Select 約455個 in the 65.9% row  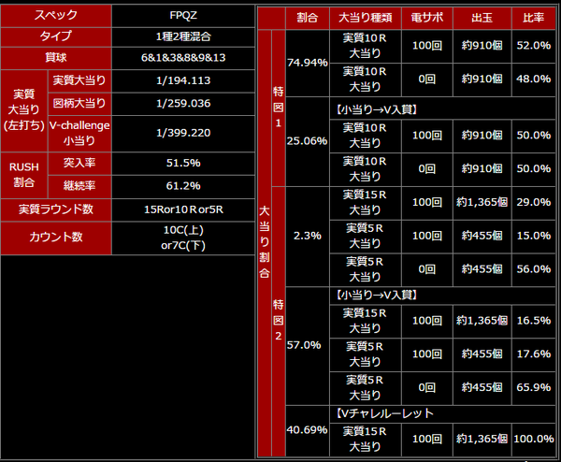coord(482,388)
